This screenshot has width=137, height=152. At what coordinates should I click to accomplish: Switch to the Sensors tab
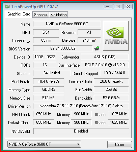click(40, 15)
